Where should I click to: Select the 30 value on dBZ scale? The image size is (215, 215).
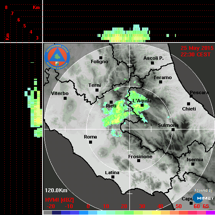[x=142, y=206]
